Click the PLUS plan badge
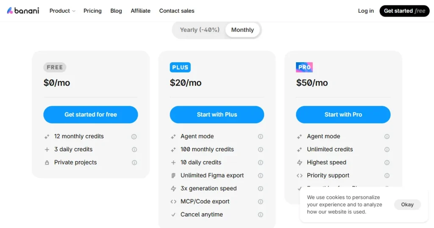 pos(180,67)
